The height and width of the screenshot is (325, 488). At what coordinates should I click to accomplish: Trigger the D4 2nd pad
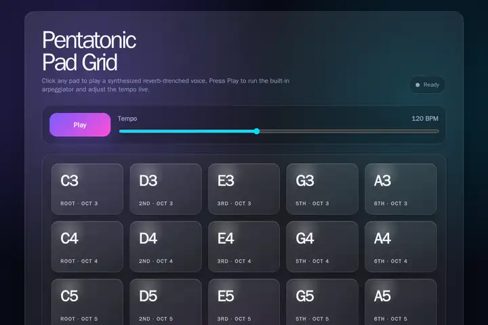pyautogui.click(x=165, y=246)
